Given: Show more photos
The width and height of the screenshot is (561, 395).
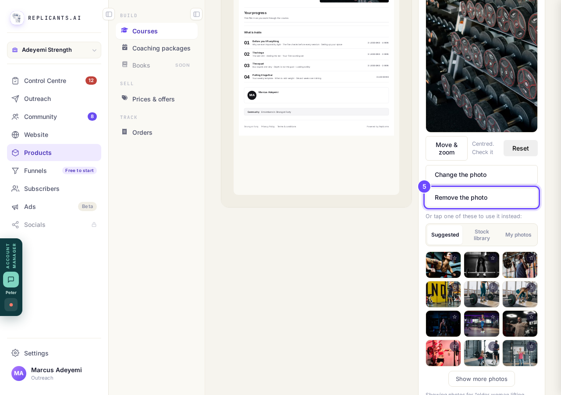Looking at the screenshot, I should pyautogui.click(x=482, y=379).
